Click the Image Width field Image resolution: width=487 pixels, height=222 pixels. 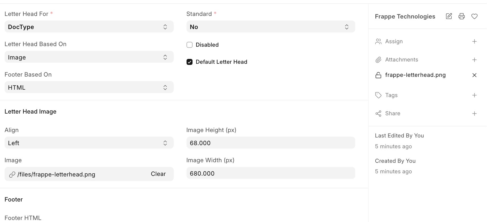tap(271, 173)
